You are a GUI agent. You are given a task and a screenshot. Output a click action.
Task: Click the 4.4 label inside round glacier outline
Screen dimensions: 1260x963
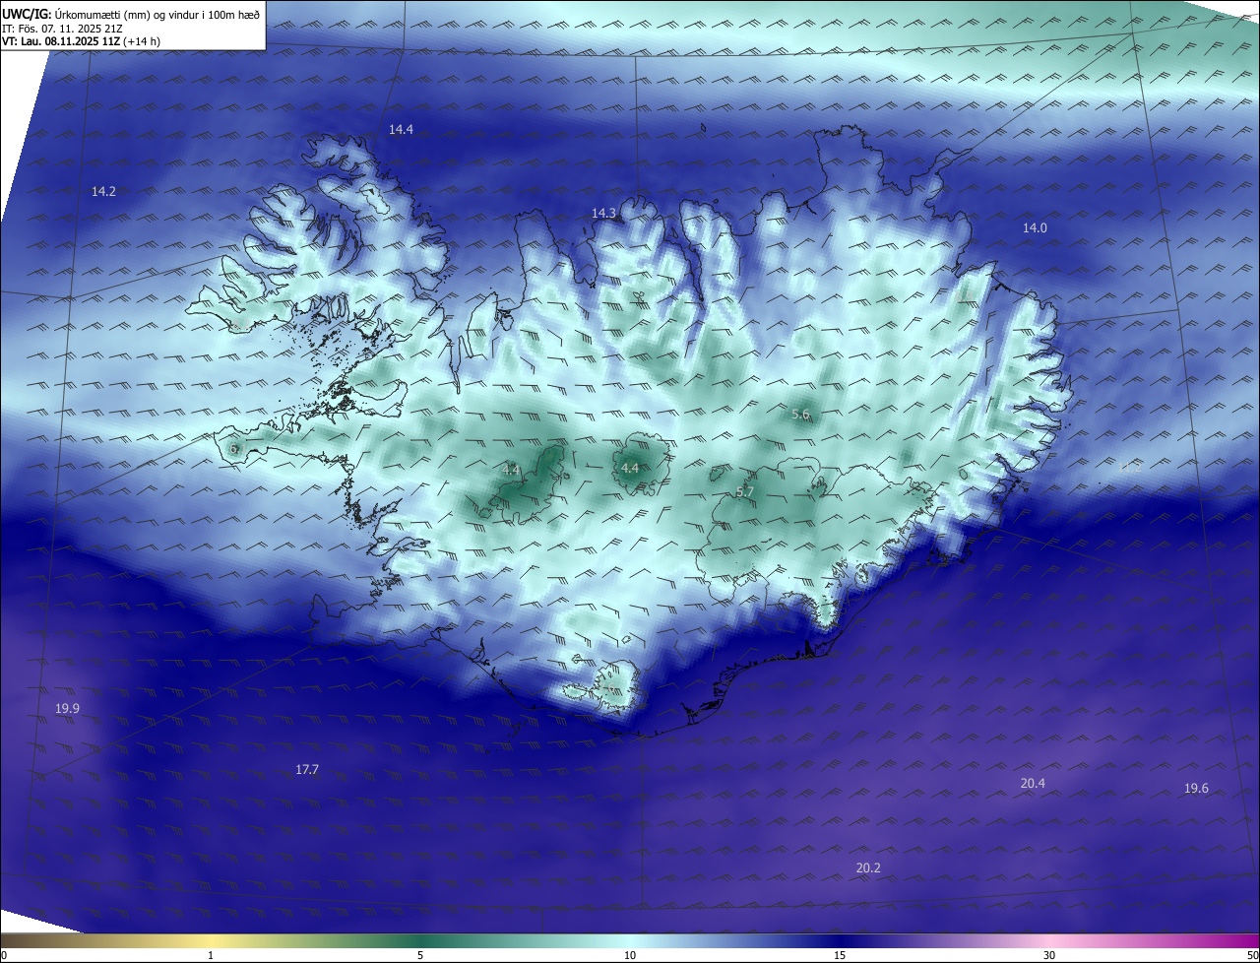click(x=630, y=468)
